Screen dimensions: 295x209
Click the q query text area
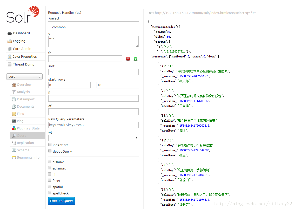(x=93, y=42)
